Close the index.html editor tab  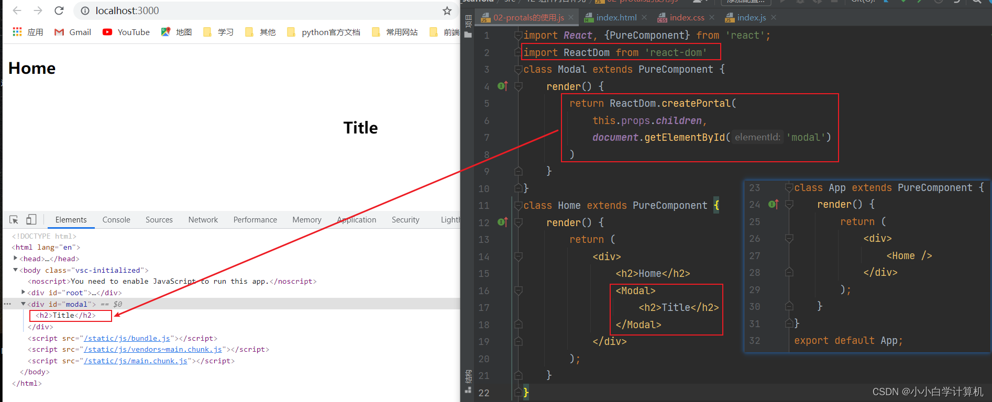pyautogui.click(x=644, y=17)
